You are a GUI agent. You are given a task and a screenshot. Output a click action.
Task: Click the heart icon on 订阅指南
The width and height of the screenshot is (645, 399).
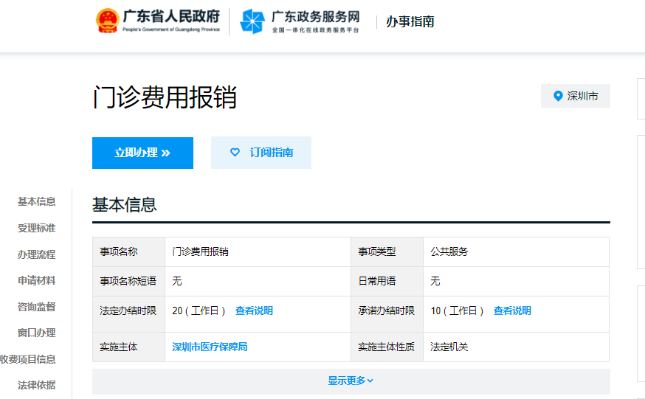pyautogui.click(x=235, y=153)
